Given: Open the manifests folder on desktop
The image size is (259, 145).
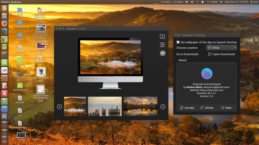Looking at the screenshot, I should [20, 24].
